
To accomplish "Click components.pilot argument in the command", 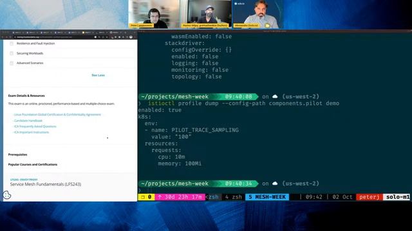I will [x=295, y=103].
